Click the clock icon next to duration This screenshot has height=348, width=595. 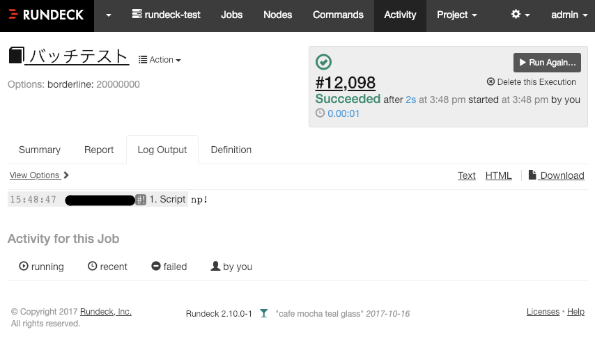(x=320, y=113)
